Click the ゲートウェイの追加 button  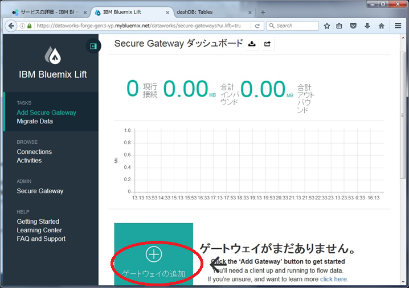[154, 261]
